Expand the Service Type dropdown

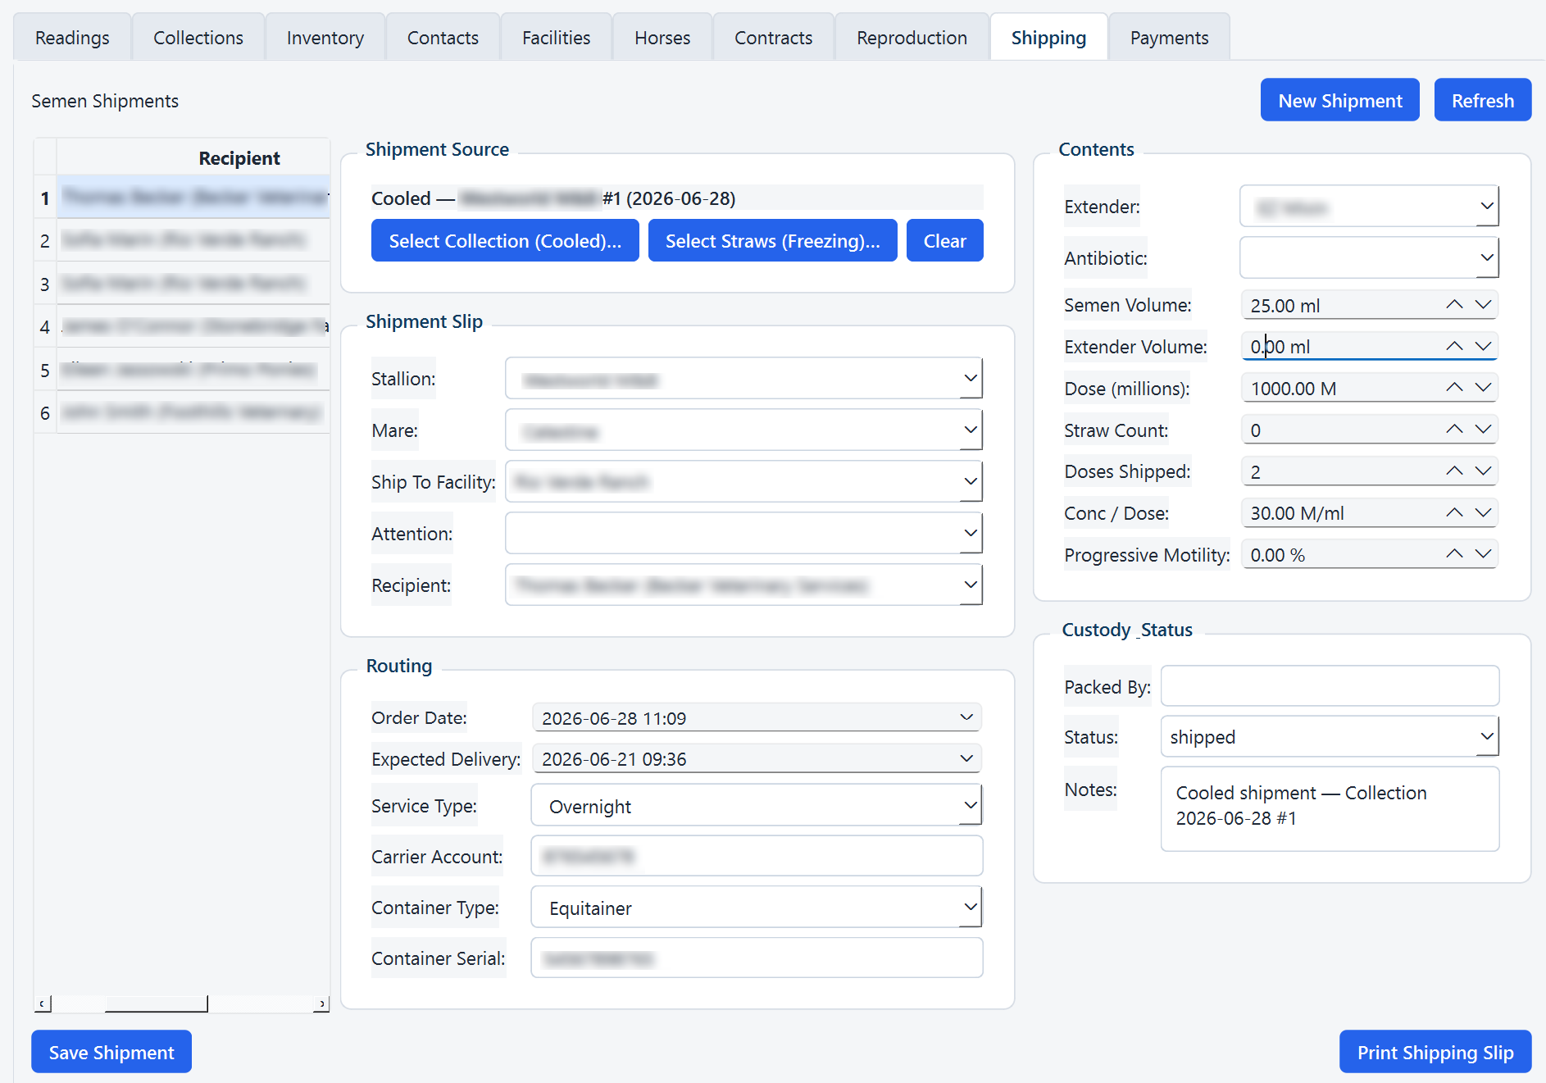tap(971, 806)
